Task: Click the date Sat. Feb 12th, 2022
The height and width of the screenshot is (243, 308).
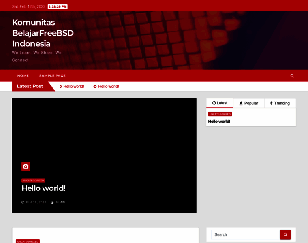Action: [29, 6]
